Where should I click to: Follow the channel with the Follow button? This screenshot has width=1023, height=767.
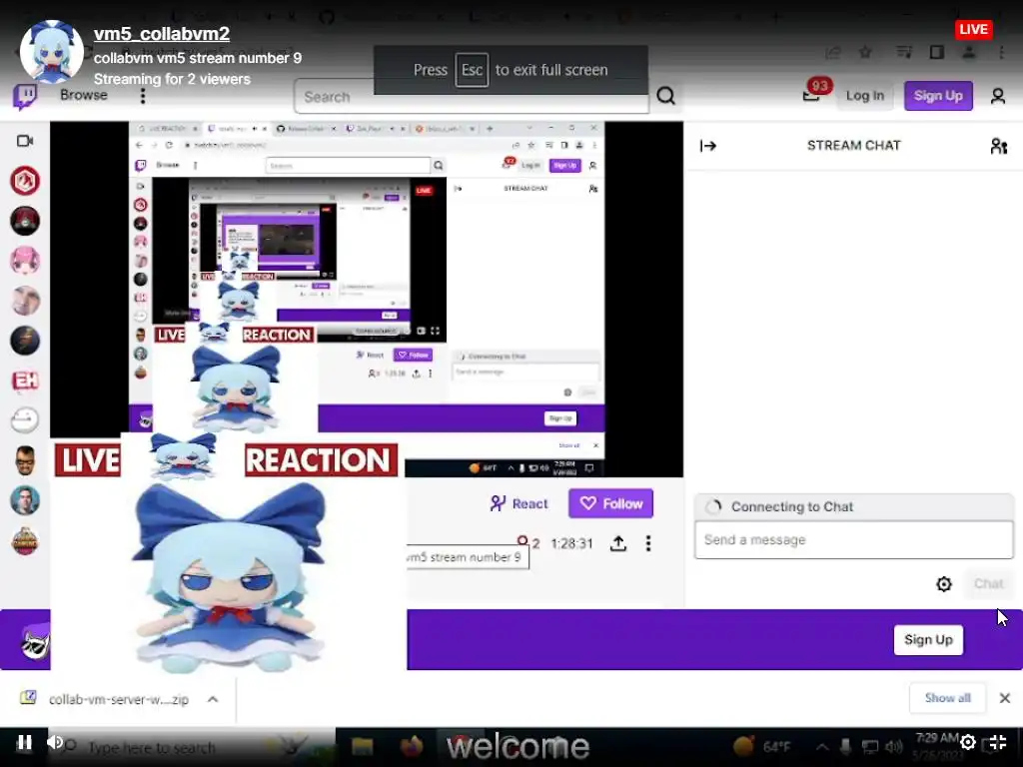tap(610, 503)
